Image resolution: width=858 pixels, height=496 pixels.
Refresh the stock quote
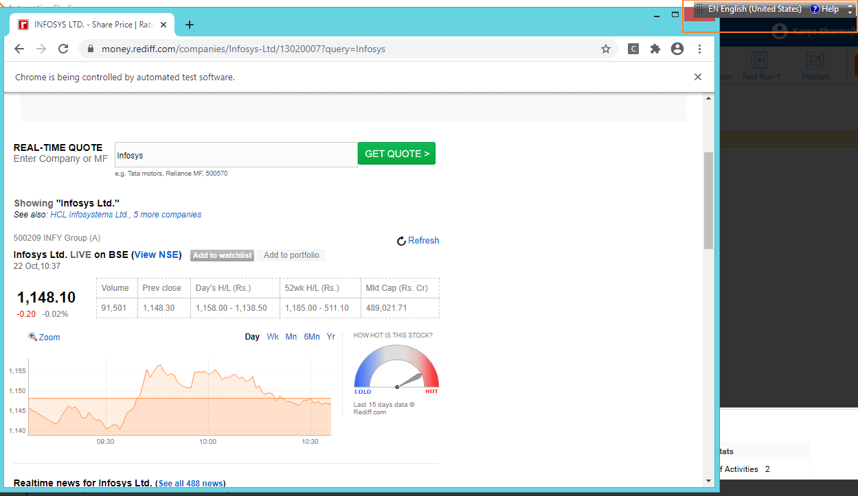tap(418, 241)
